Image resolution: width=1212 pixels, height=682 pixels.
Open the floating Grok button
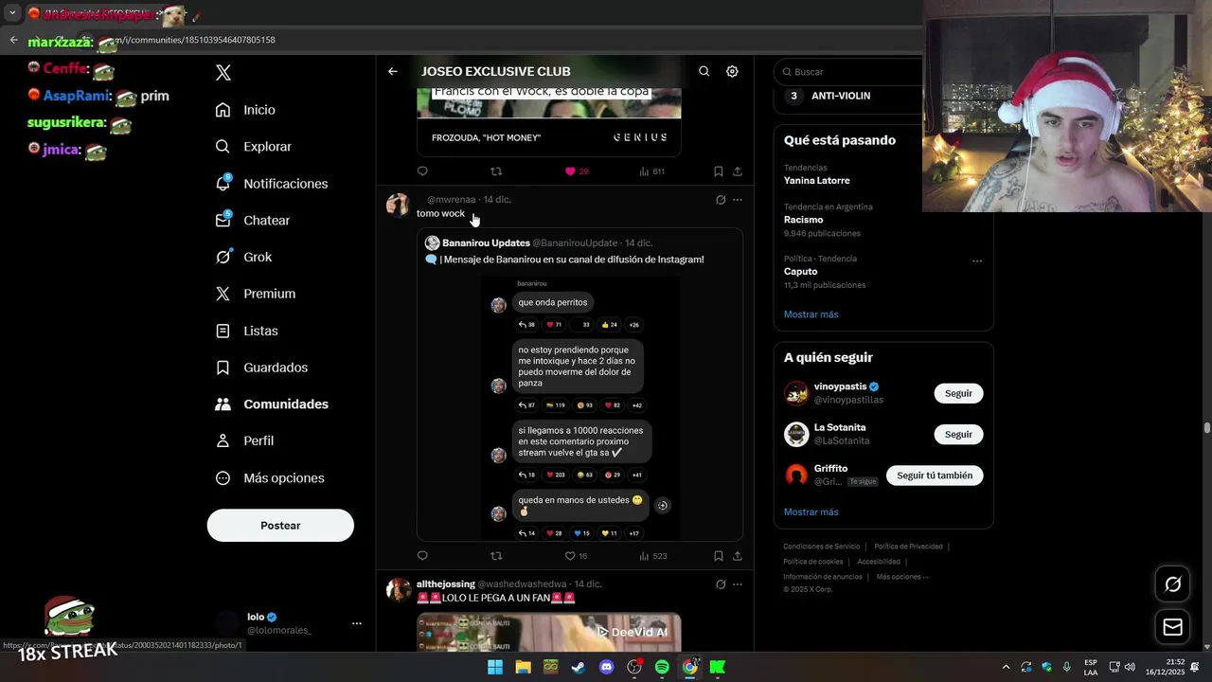(x=1172, y=584)
